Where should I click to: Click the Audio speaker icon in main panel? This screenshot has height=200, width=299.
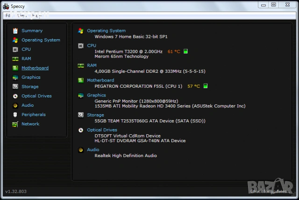[x=81, y=150]
